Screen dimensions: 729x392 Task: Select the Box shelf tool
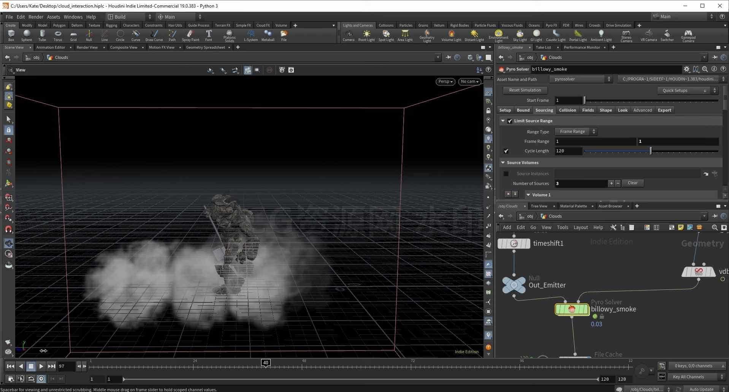(11, 36)
